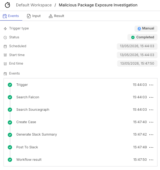Open the Trigger event row
The width and height of the screenshot is (160, 170).
pos(80,85)
